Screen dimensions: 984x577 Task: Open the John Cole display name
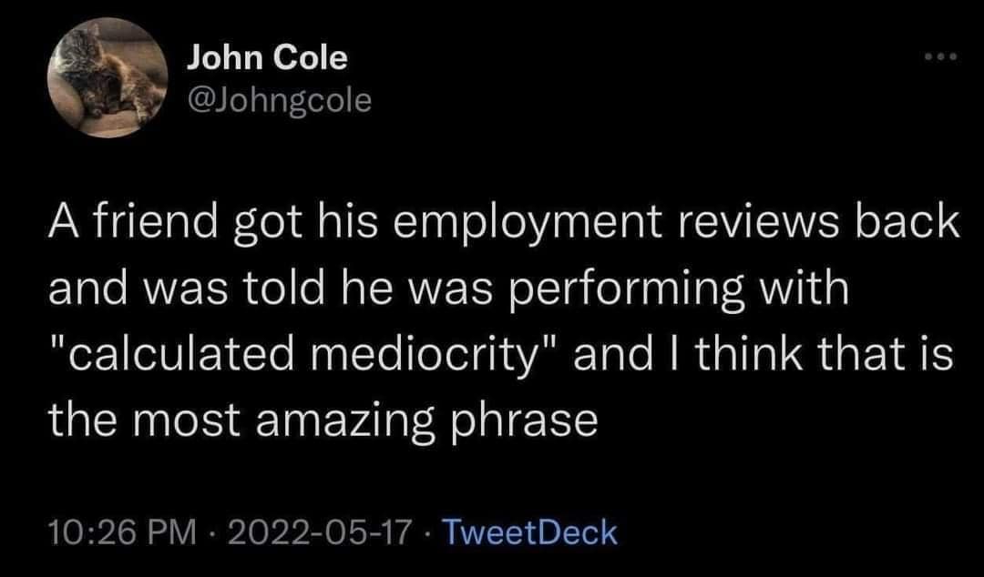click(x=267, y=58)
